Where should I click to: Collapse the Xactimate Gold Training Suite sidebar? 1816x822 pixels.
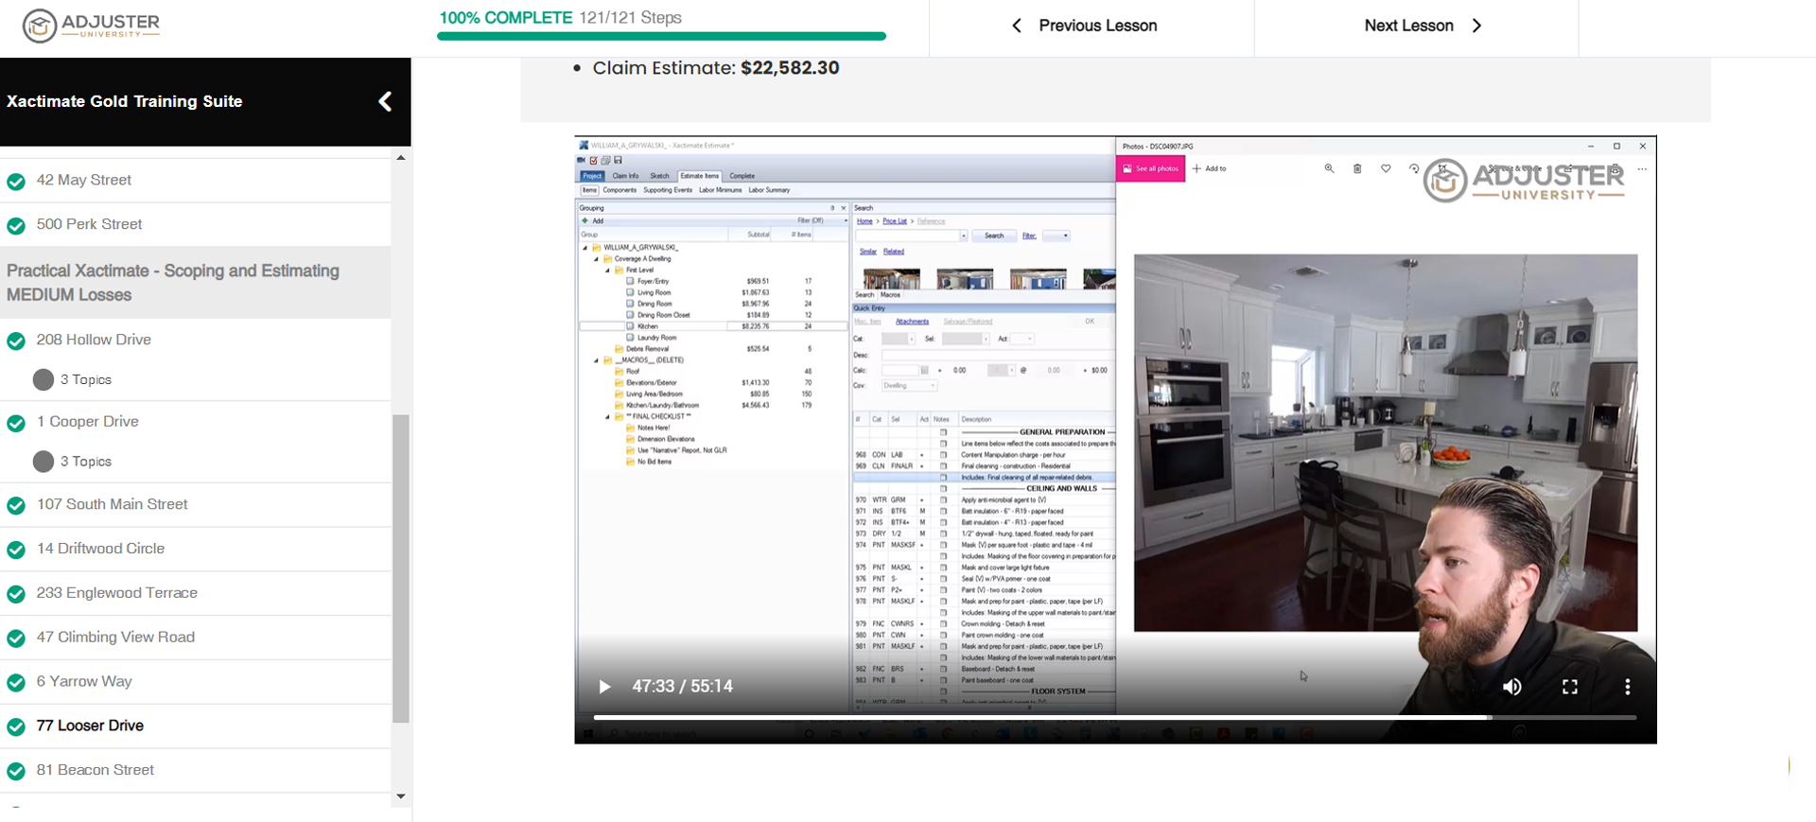(x=385, y=101)
